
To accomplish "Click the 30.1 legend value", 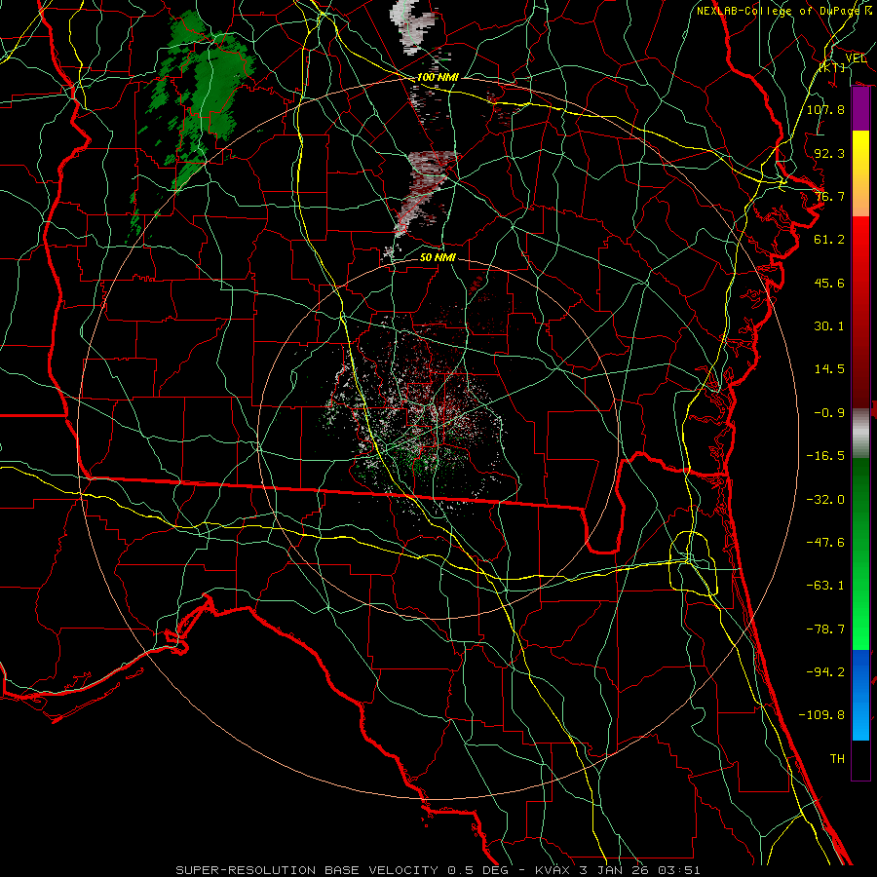I will 829,326.
